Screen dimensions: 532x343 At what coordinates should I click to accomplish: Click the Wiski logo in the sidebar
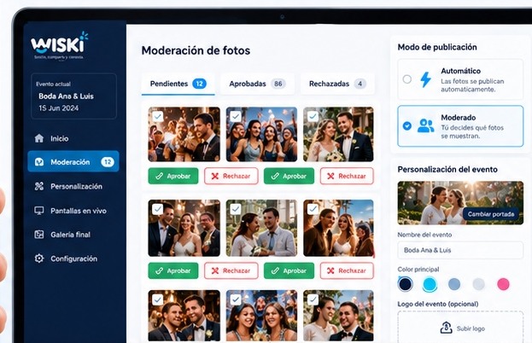(59, 45)
